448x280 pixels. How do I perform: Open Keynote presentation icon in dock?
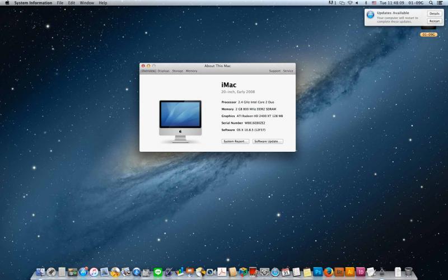click(x=190, y=272)
